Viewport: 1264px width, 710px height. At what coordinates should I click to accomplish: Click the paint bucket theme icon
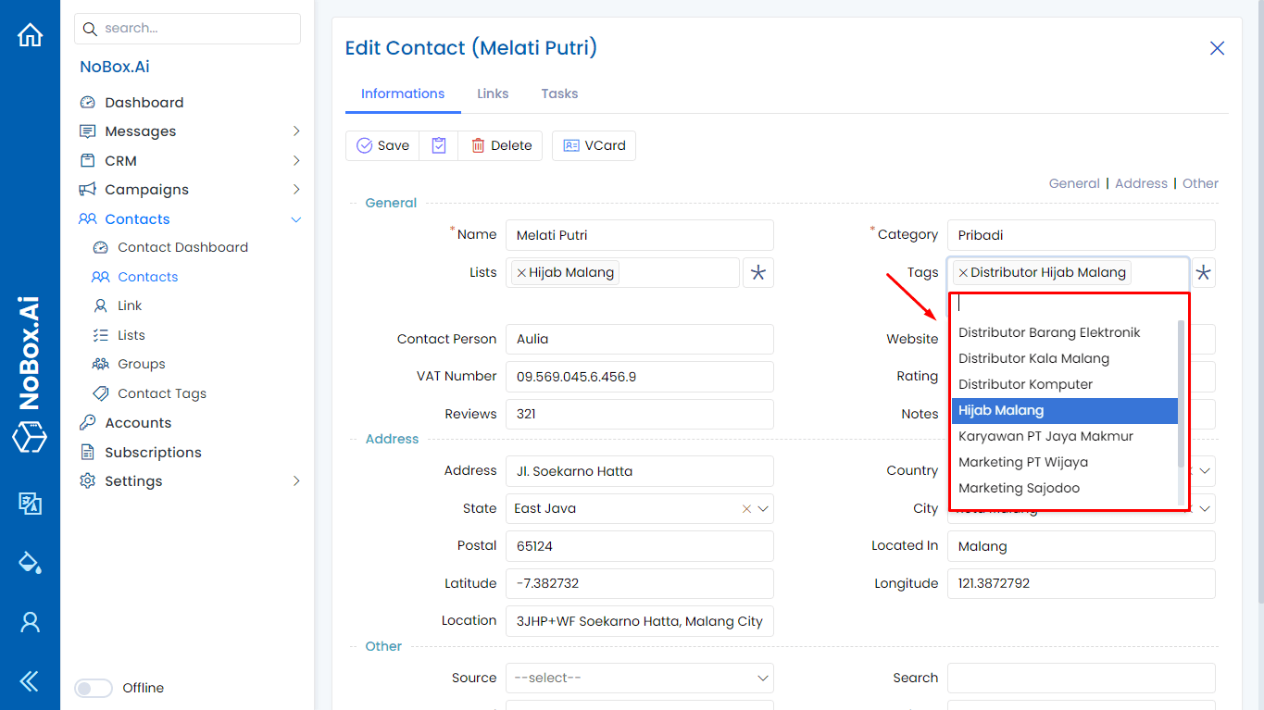[x=31, y=562]
